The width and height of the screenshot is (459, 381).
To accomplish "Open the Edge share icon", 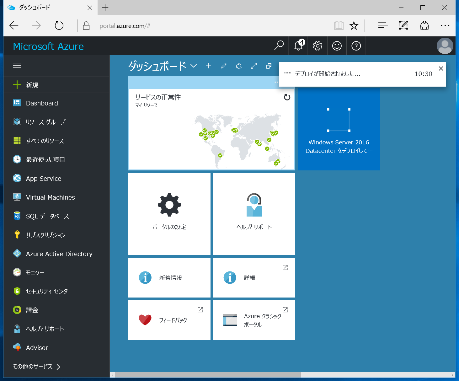I will (x=424, y=25).
